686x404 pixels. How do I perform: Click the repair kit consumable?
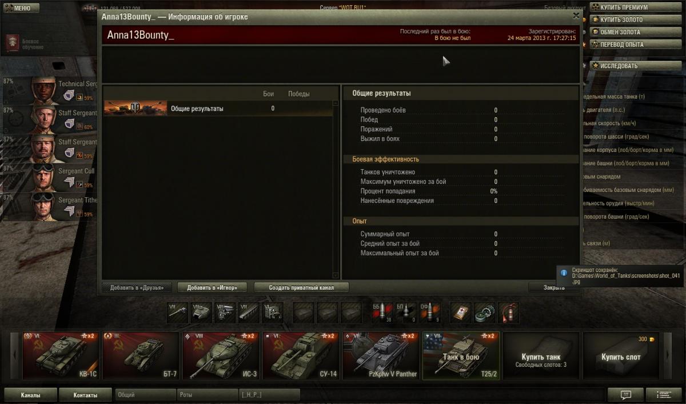point(485,313)
